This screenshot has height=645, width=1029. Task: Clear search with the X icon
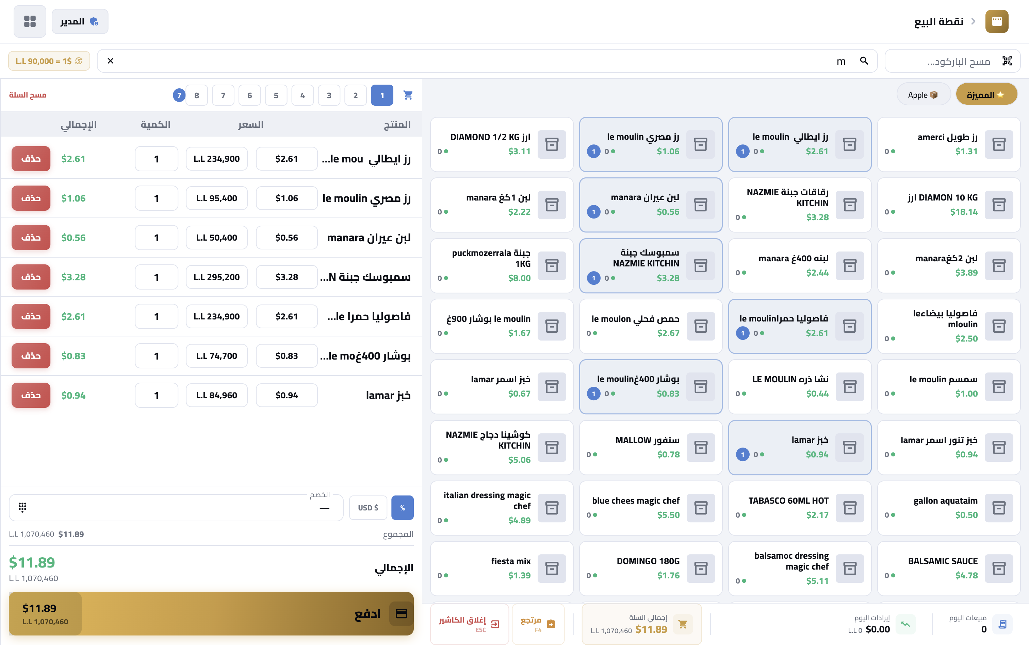(x=110, y=61)
